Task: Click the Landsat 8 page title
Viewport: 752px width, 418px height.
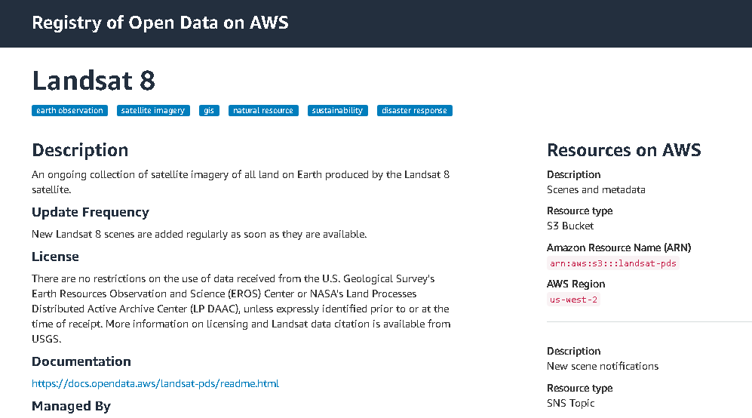Action: pos(94,81)
